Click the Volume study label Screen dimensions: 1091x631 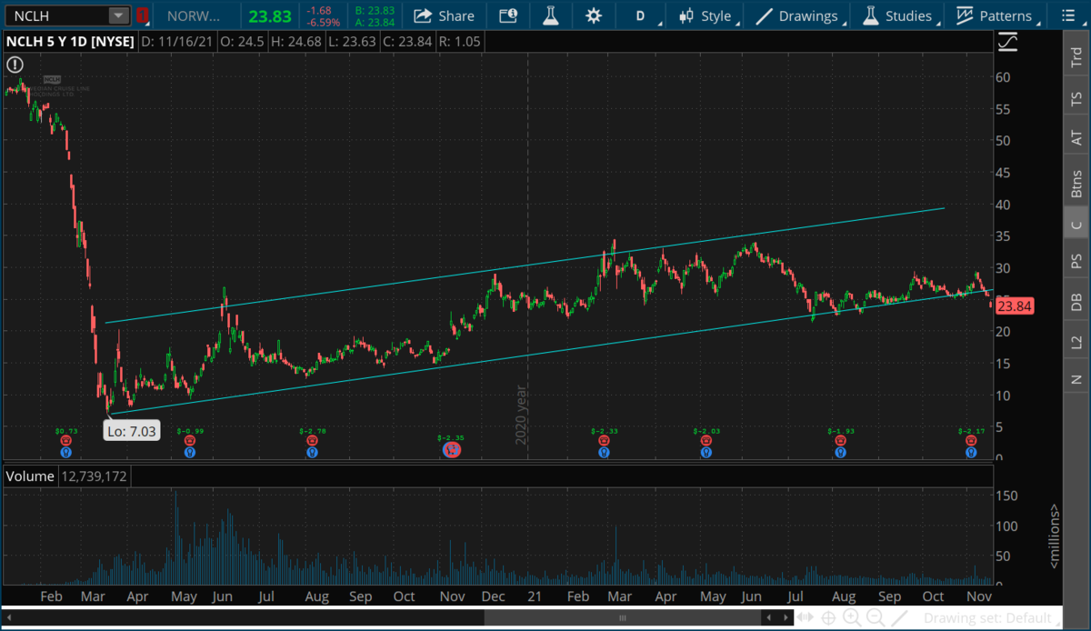[x=31, y=476]
